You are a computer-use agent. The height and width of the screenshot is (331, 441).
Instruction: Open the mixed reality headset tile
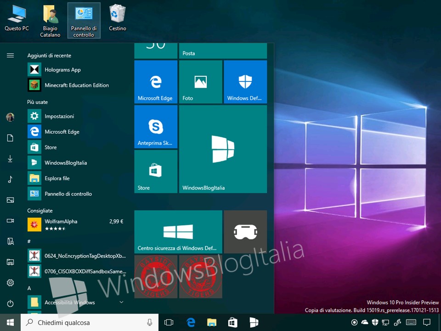coord(245,232)
